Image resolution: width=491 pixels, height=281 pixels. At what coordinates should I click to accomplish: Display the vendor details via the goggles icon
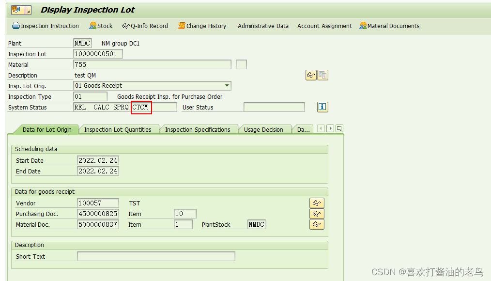317,203
